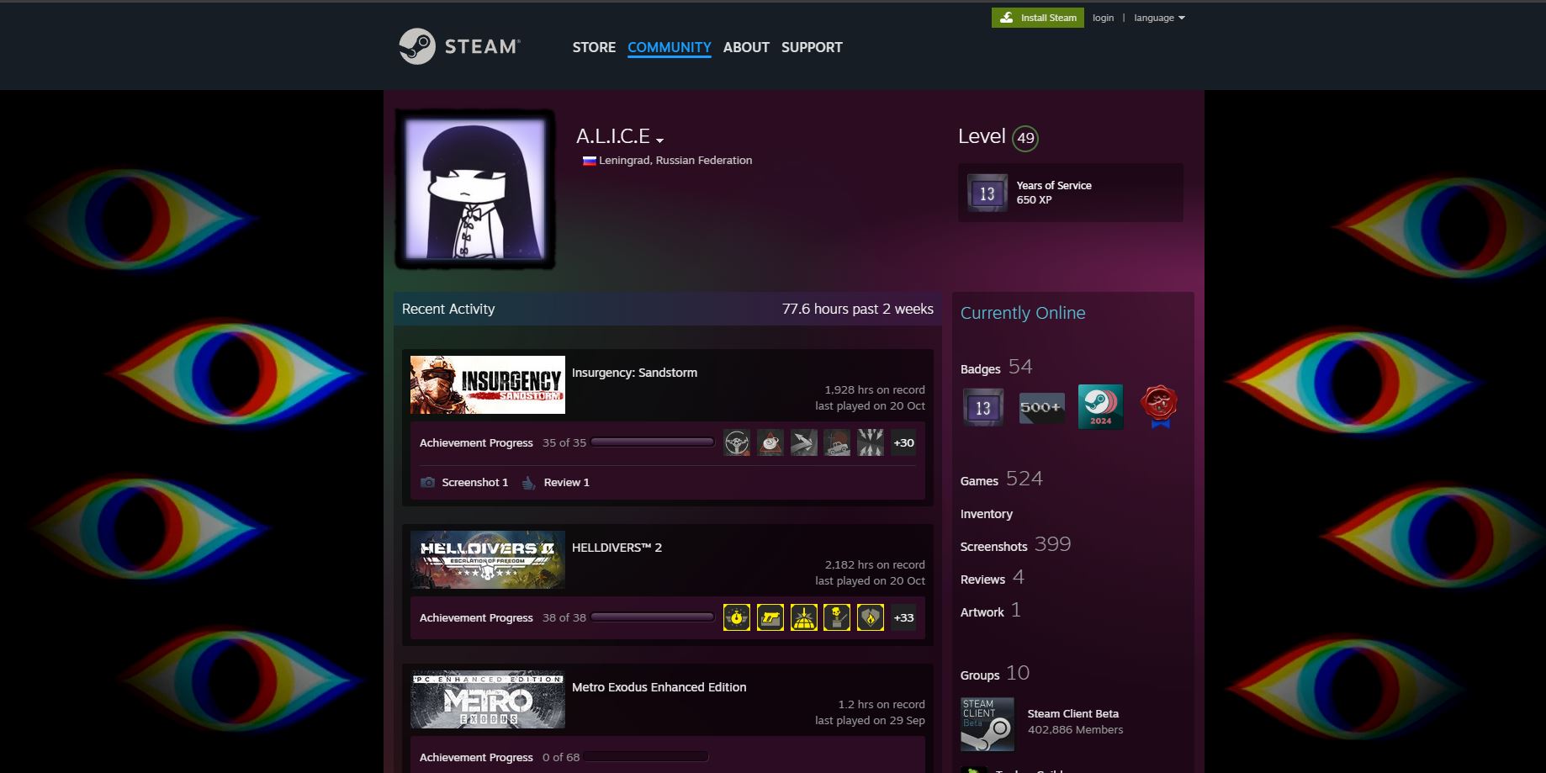Viewport: 1546px width, 773px height.
Task: Open the Steam Client Beta group avatar
Action: click(x=987, y=723)
